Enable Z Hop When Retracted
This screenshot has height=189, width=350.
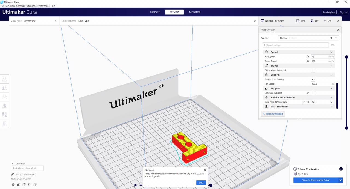pos(313,70)
